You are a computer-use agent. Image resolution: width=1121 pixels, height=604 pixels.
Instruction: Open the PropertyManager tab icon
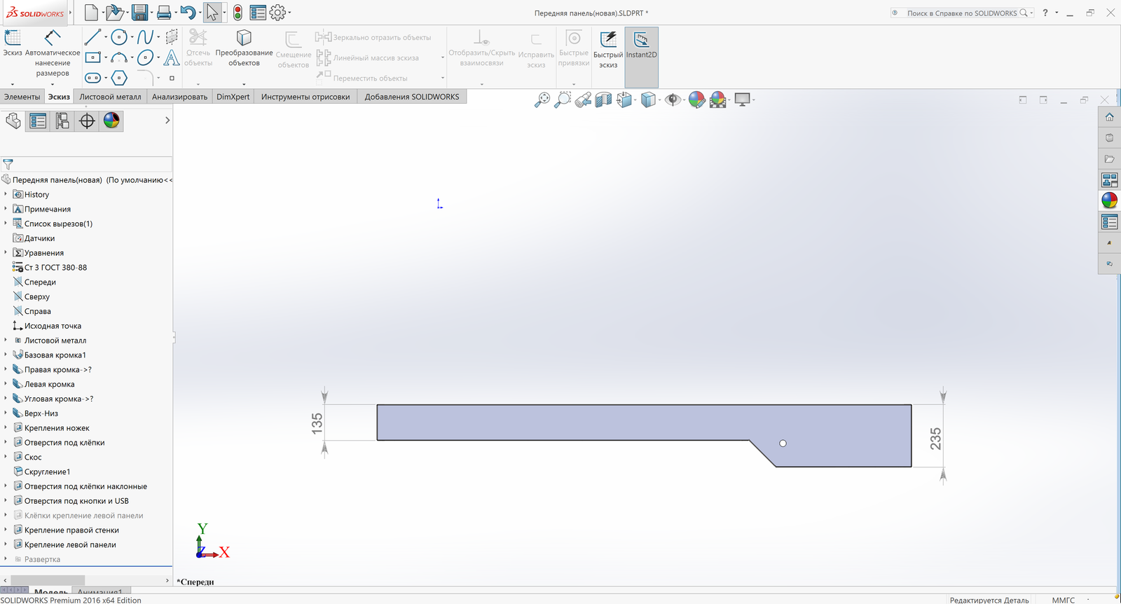[38, 121]
